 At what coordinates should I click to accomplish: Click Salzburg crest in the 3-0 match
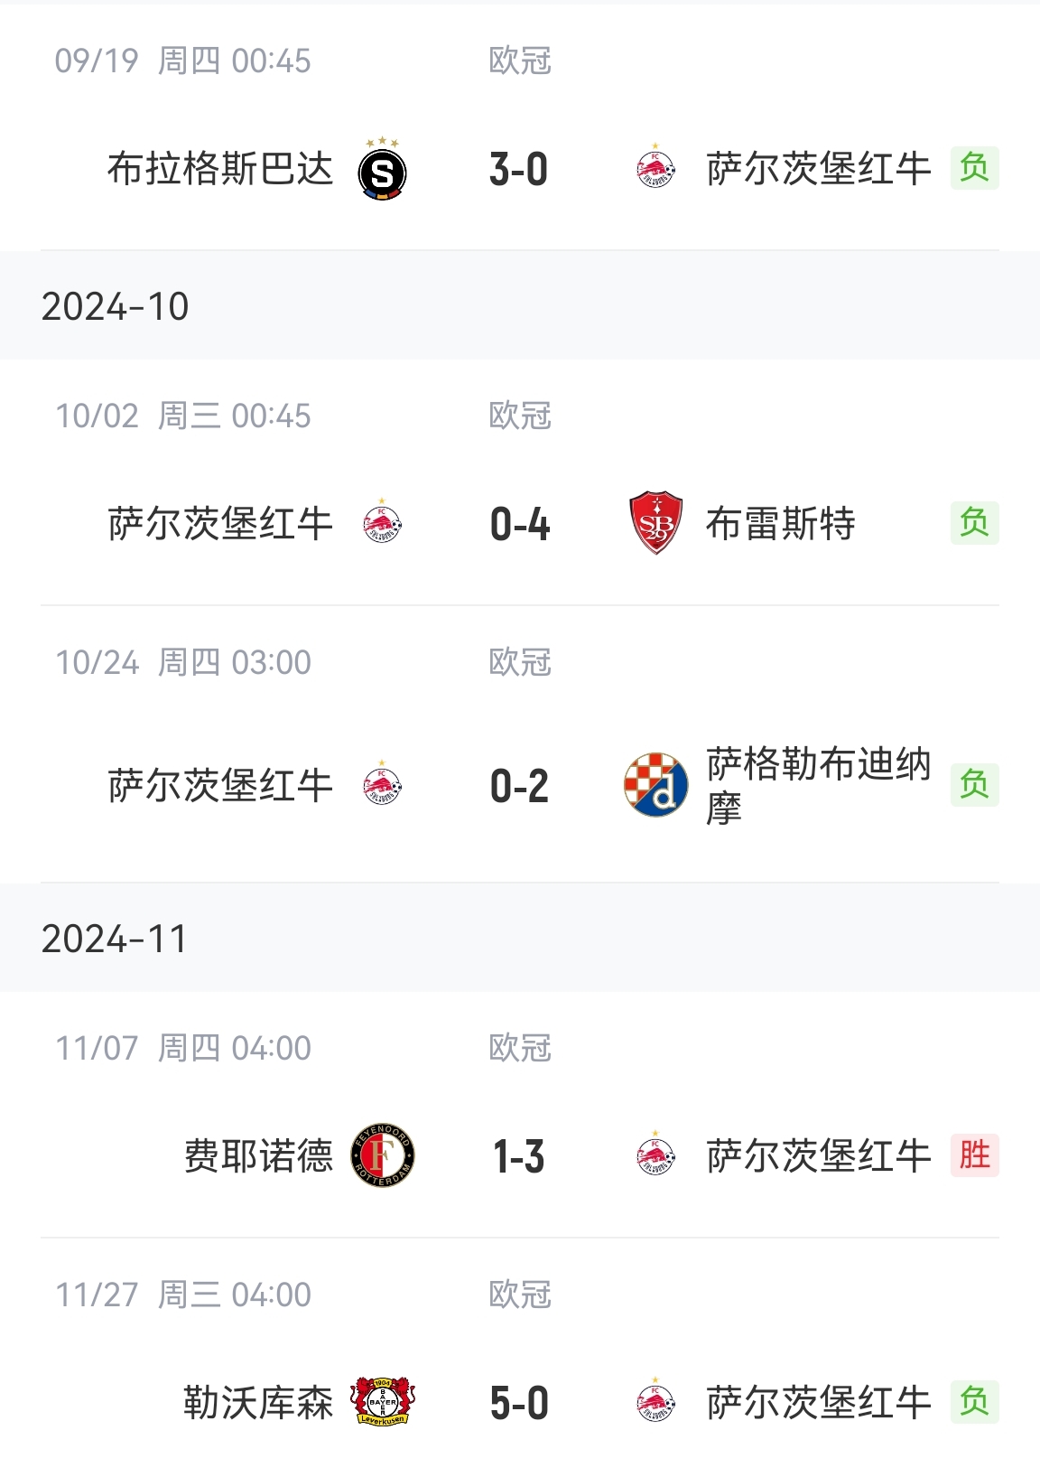click(x=655, y=169)
